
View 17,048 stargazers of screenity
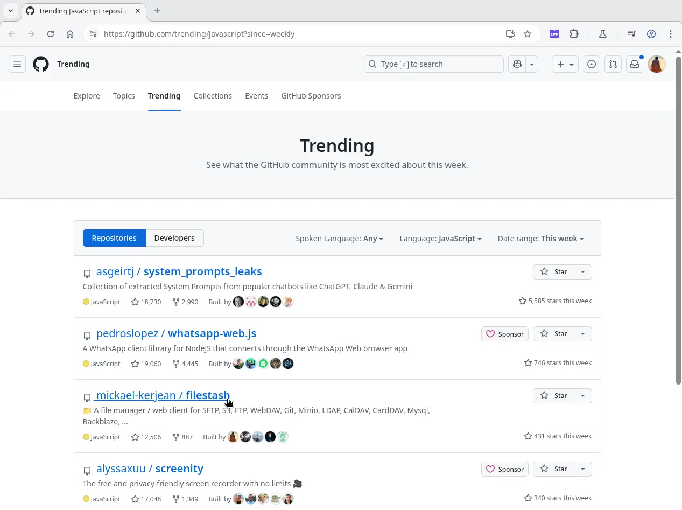coord(146,499)
